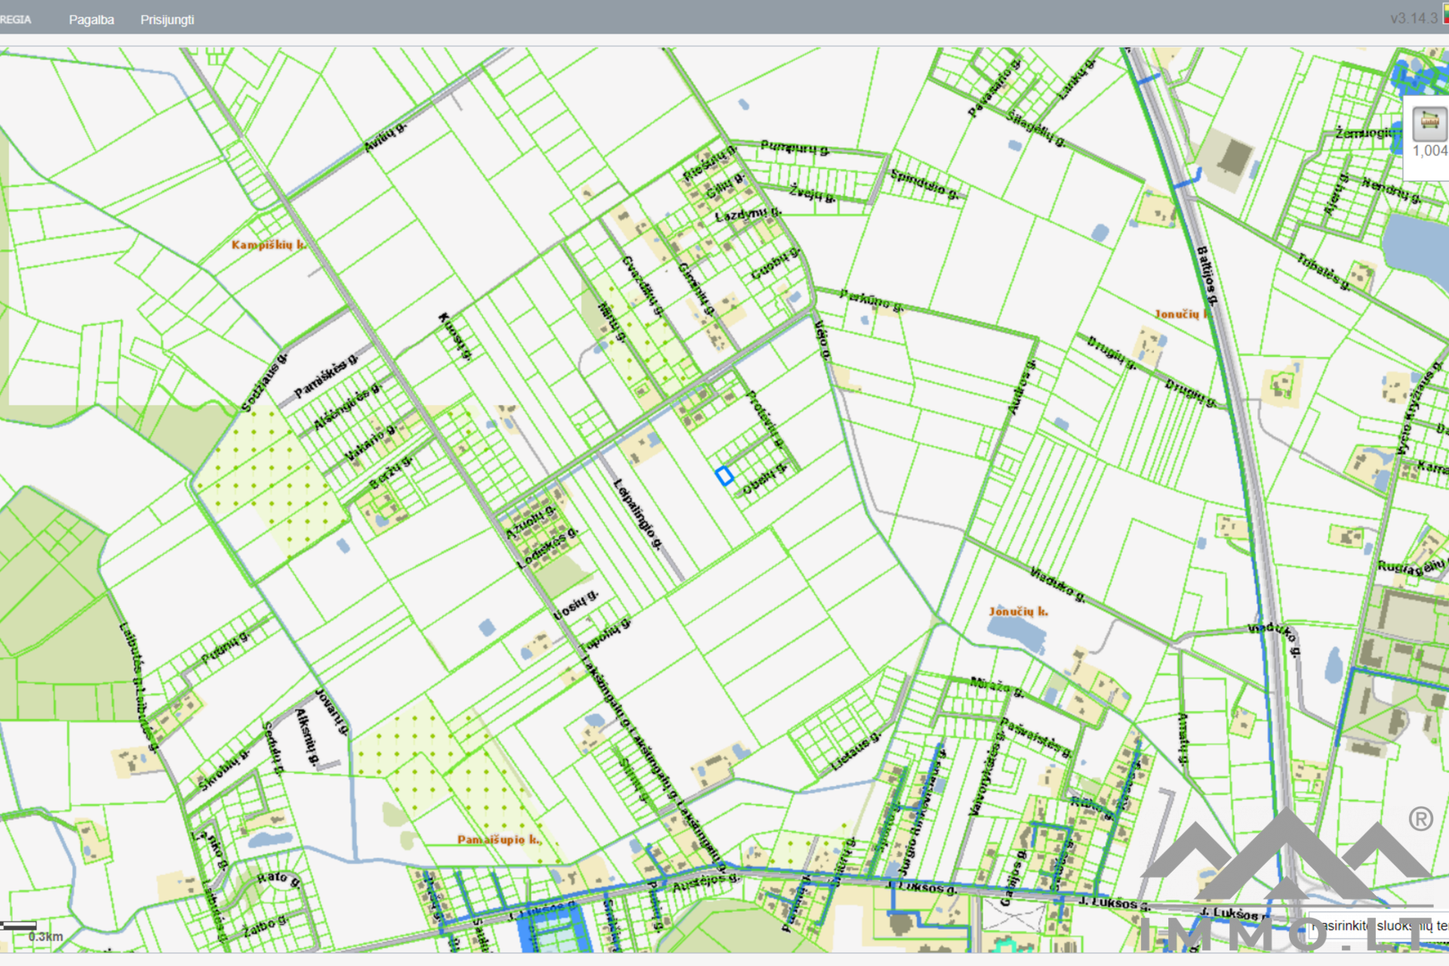Image resolution: width=1449 pixels, height=966 pixels.
Task: Click the REGIA logo in header
Action: [16, 20]
